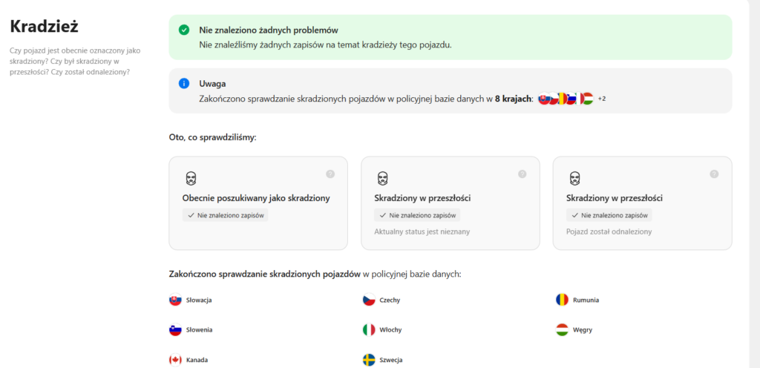Click the Słowenia flag icon

(176, 329)
